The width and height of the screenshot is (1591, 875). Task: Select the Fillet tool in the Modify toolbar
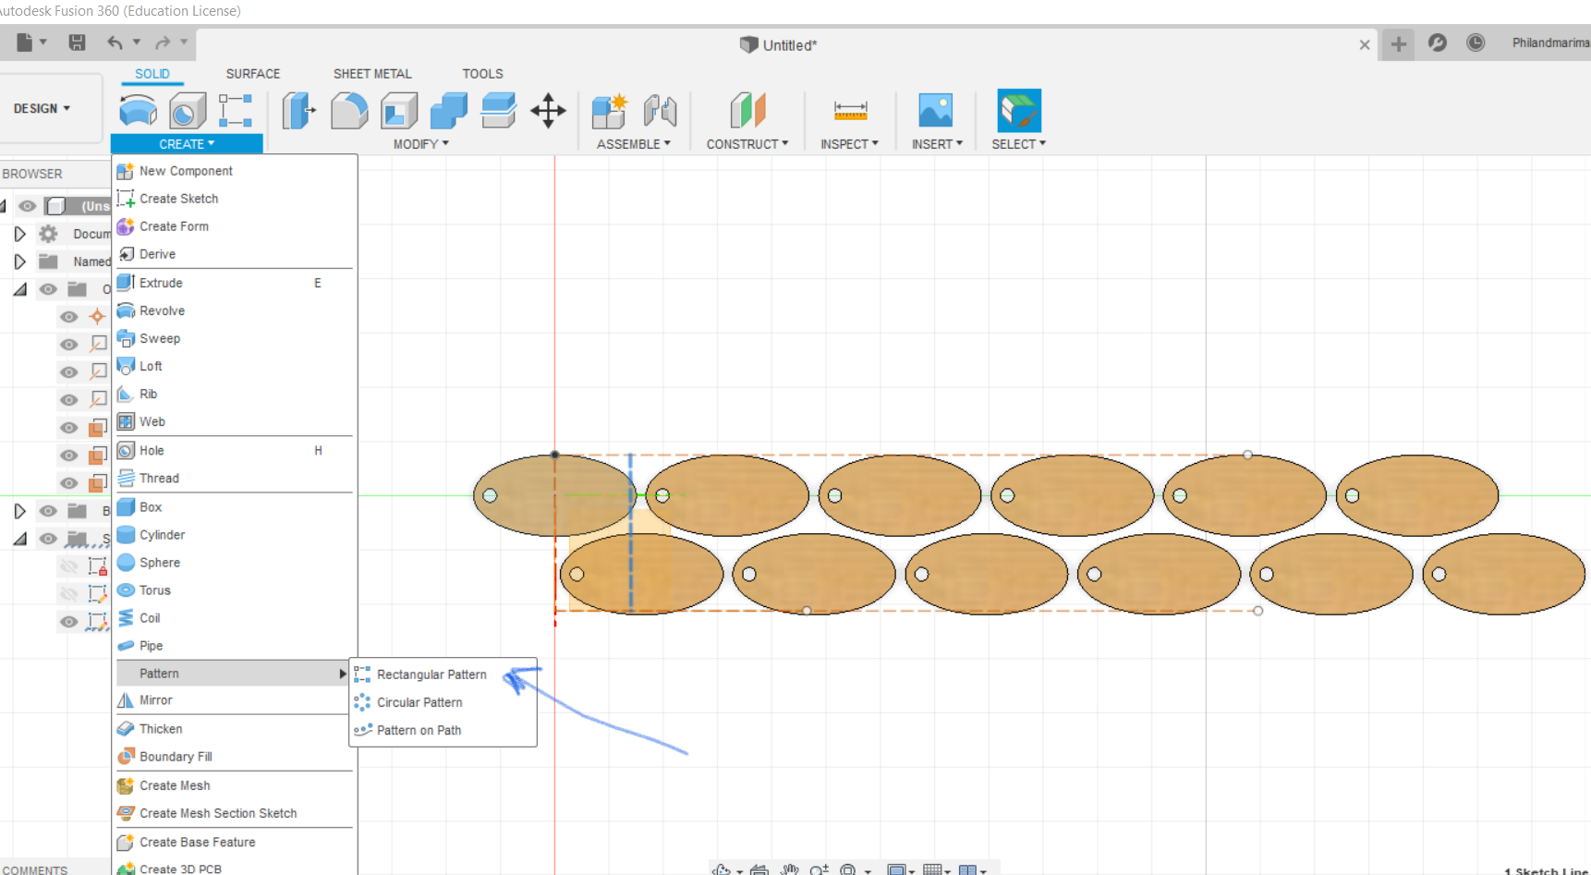[x=349, y=110]
